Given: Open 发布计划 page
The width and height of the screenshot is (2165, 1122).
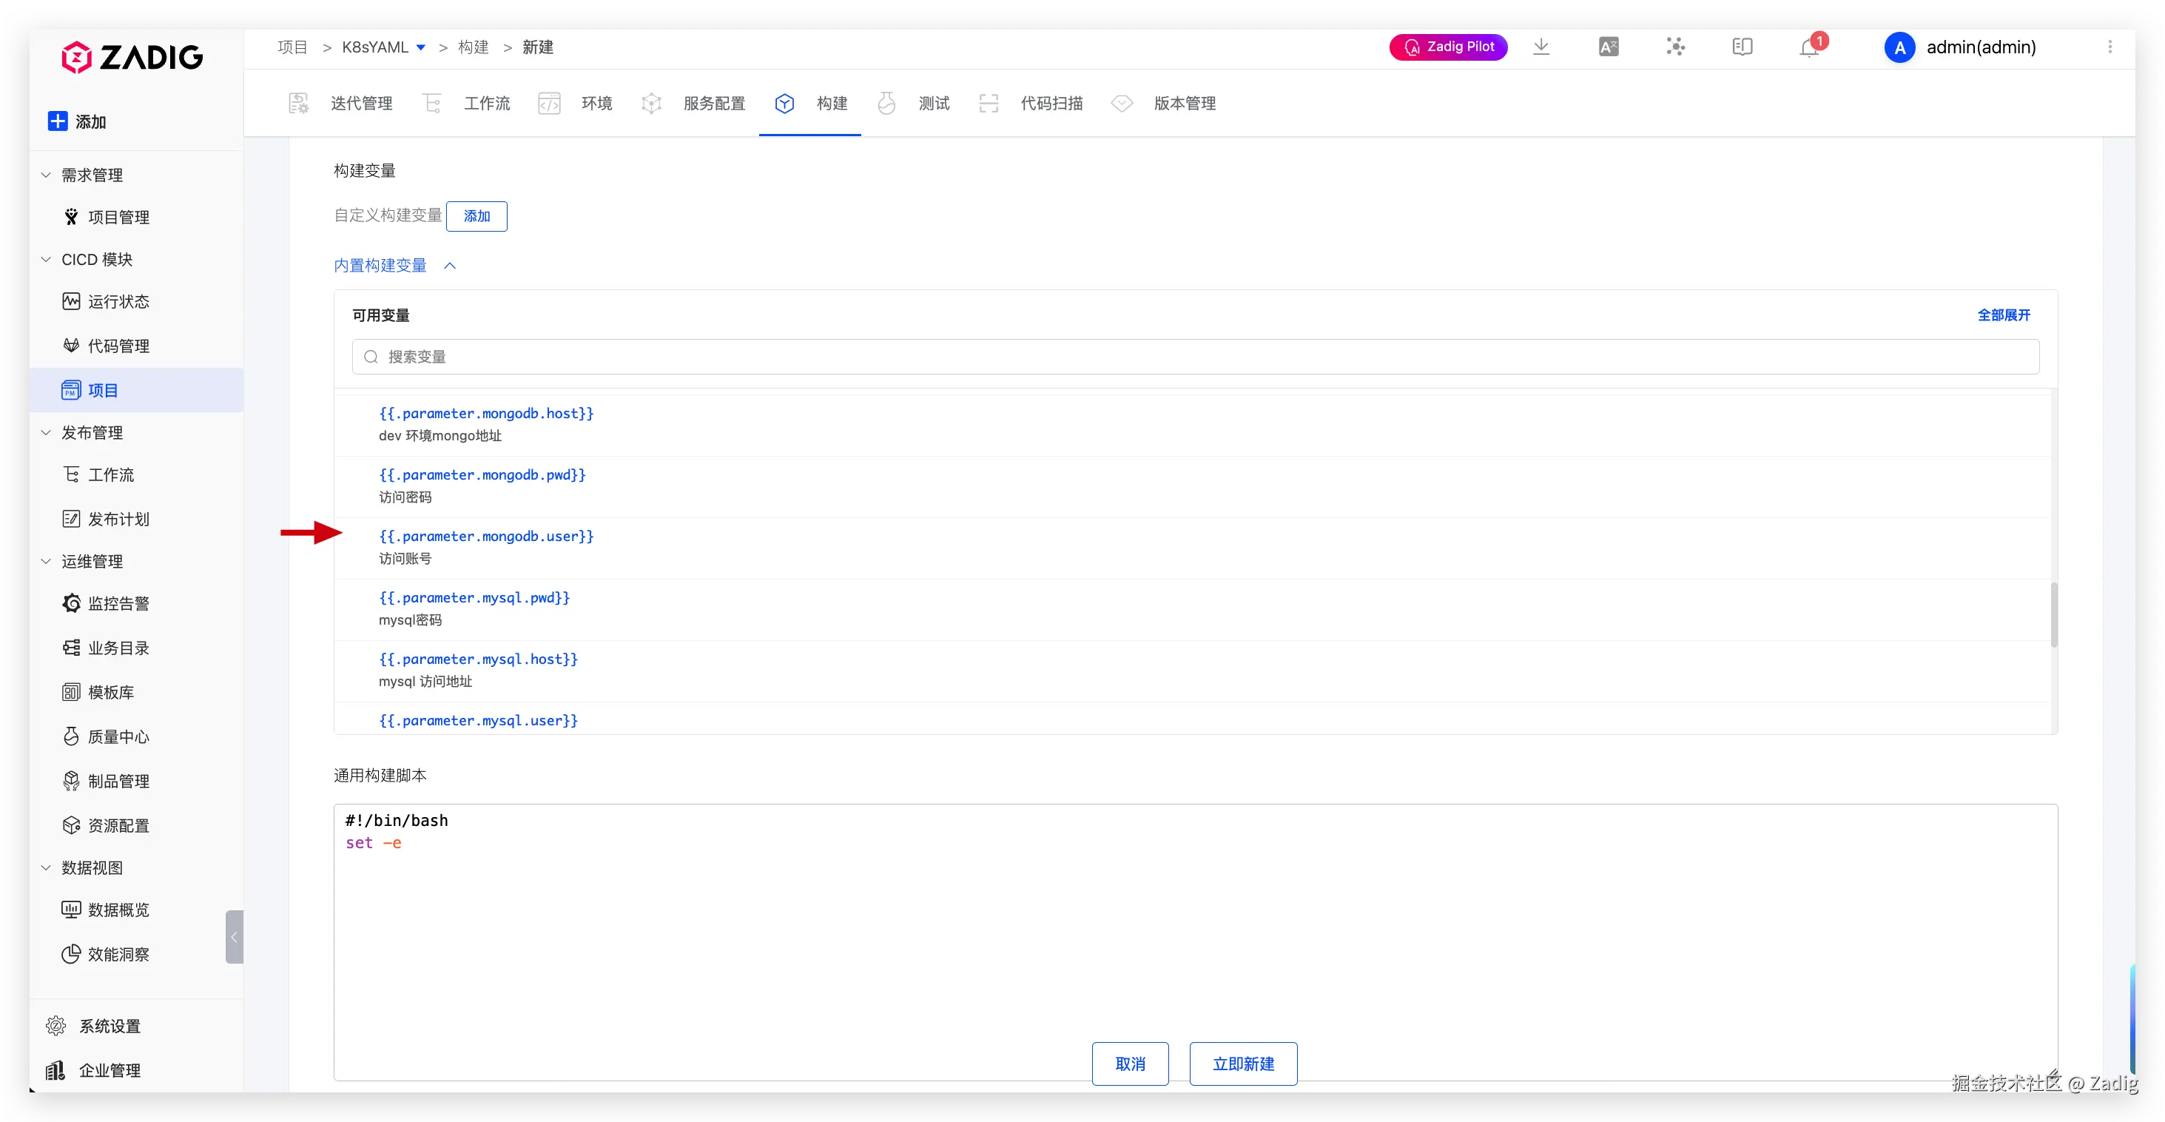Looking at the screenshot, I should 118,520.
